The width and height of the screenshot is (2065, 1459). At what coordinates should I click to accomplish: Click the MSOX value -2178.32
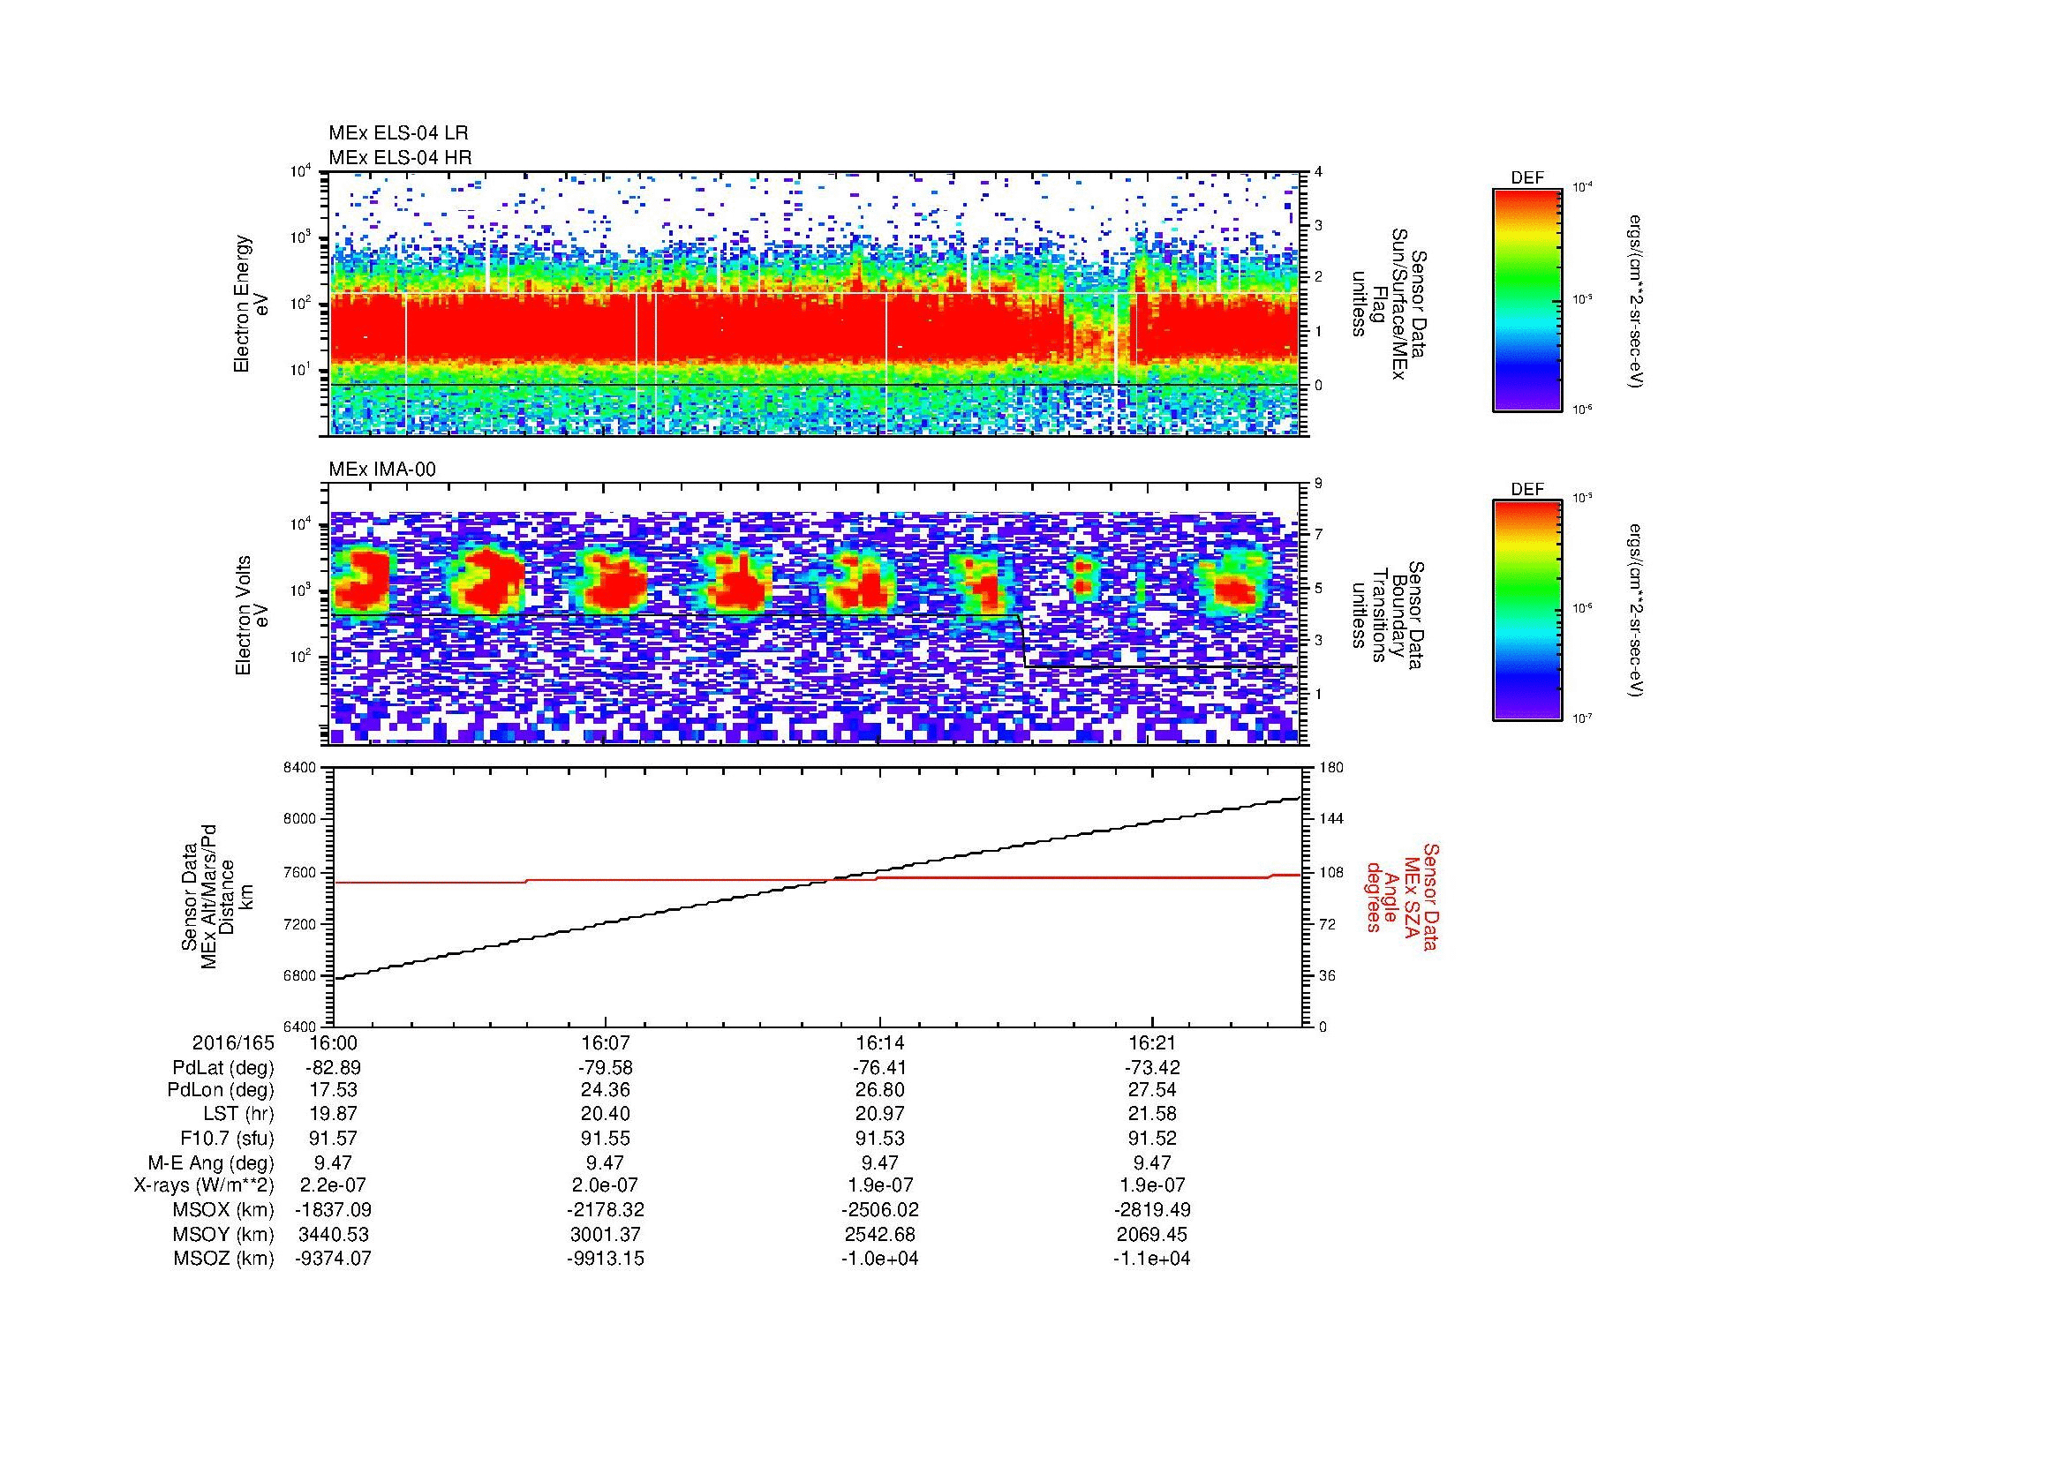pyautogui.click(x=606, y=1210)
